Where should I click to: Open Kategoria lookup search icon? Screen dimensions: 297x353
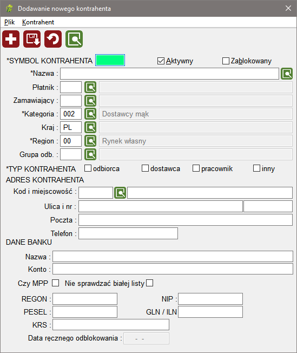pyautogui.click(x=90, y=114)
